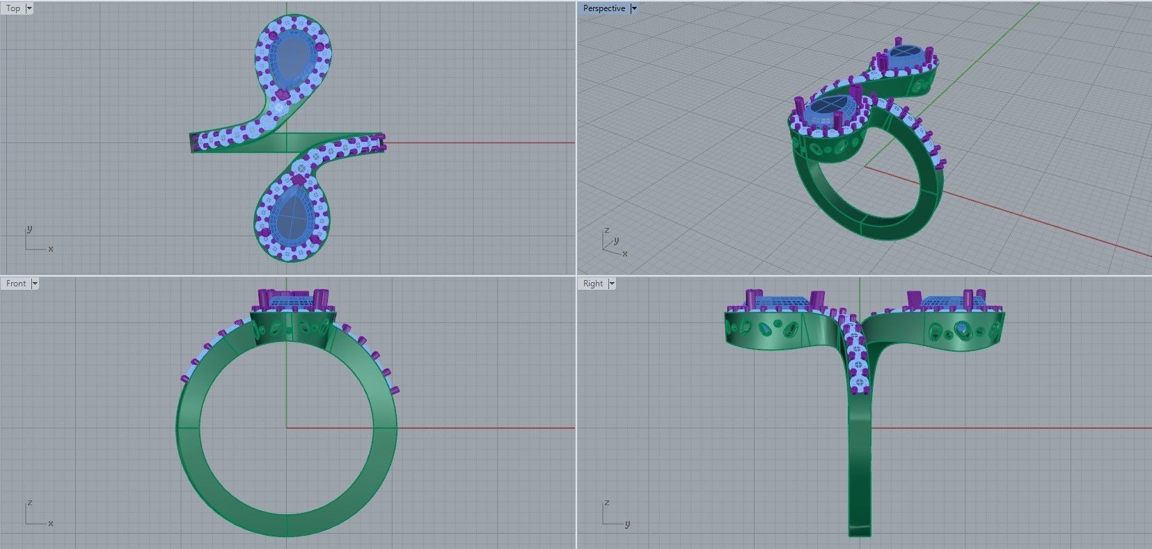Select the ring shank in Right view
The height and width of the screenshot is (549, 1152).
(x=860, y=459)
